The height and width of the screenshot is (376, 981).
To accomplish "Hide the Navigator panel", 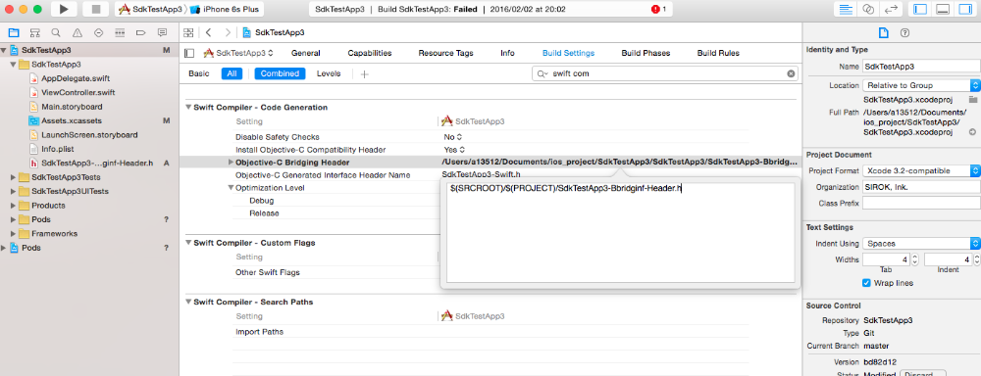I will tap(920, 10).
